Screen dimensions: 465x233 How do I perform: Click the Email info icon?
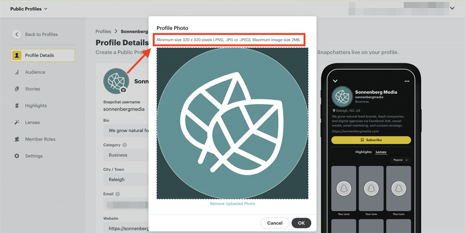click(x=117, y=194)
